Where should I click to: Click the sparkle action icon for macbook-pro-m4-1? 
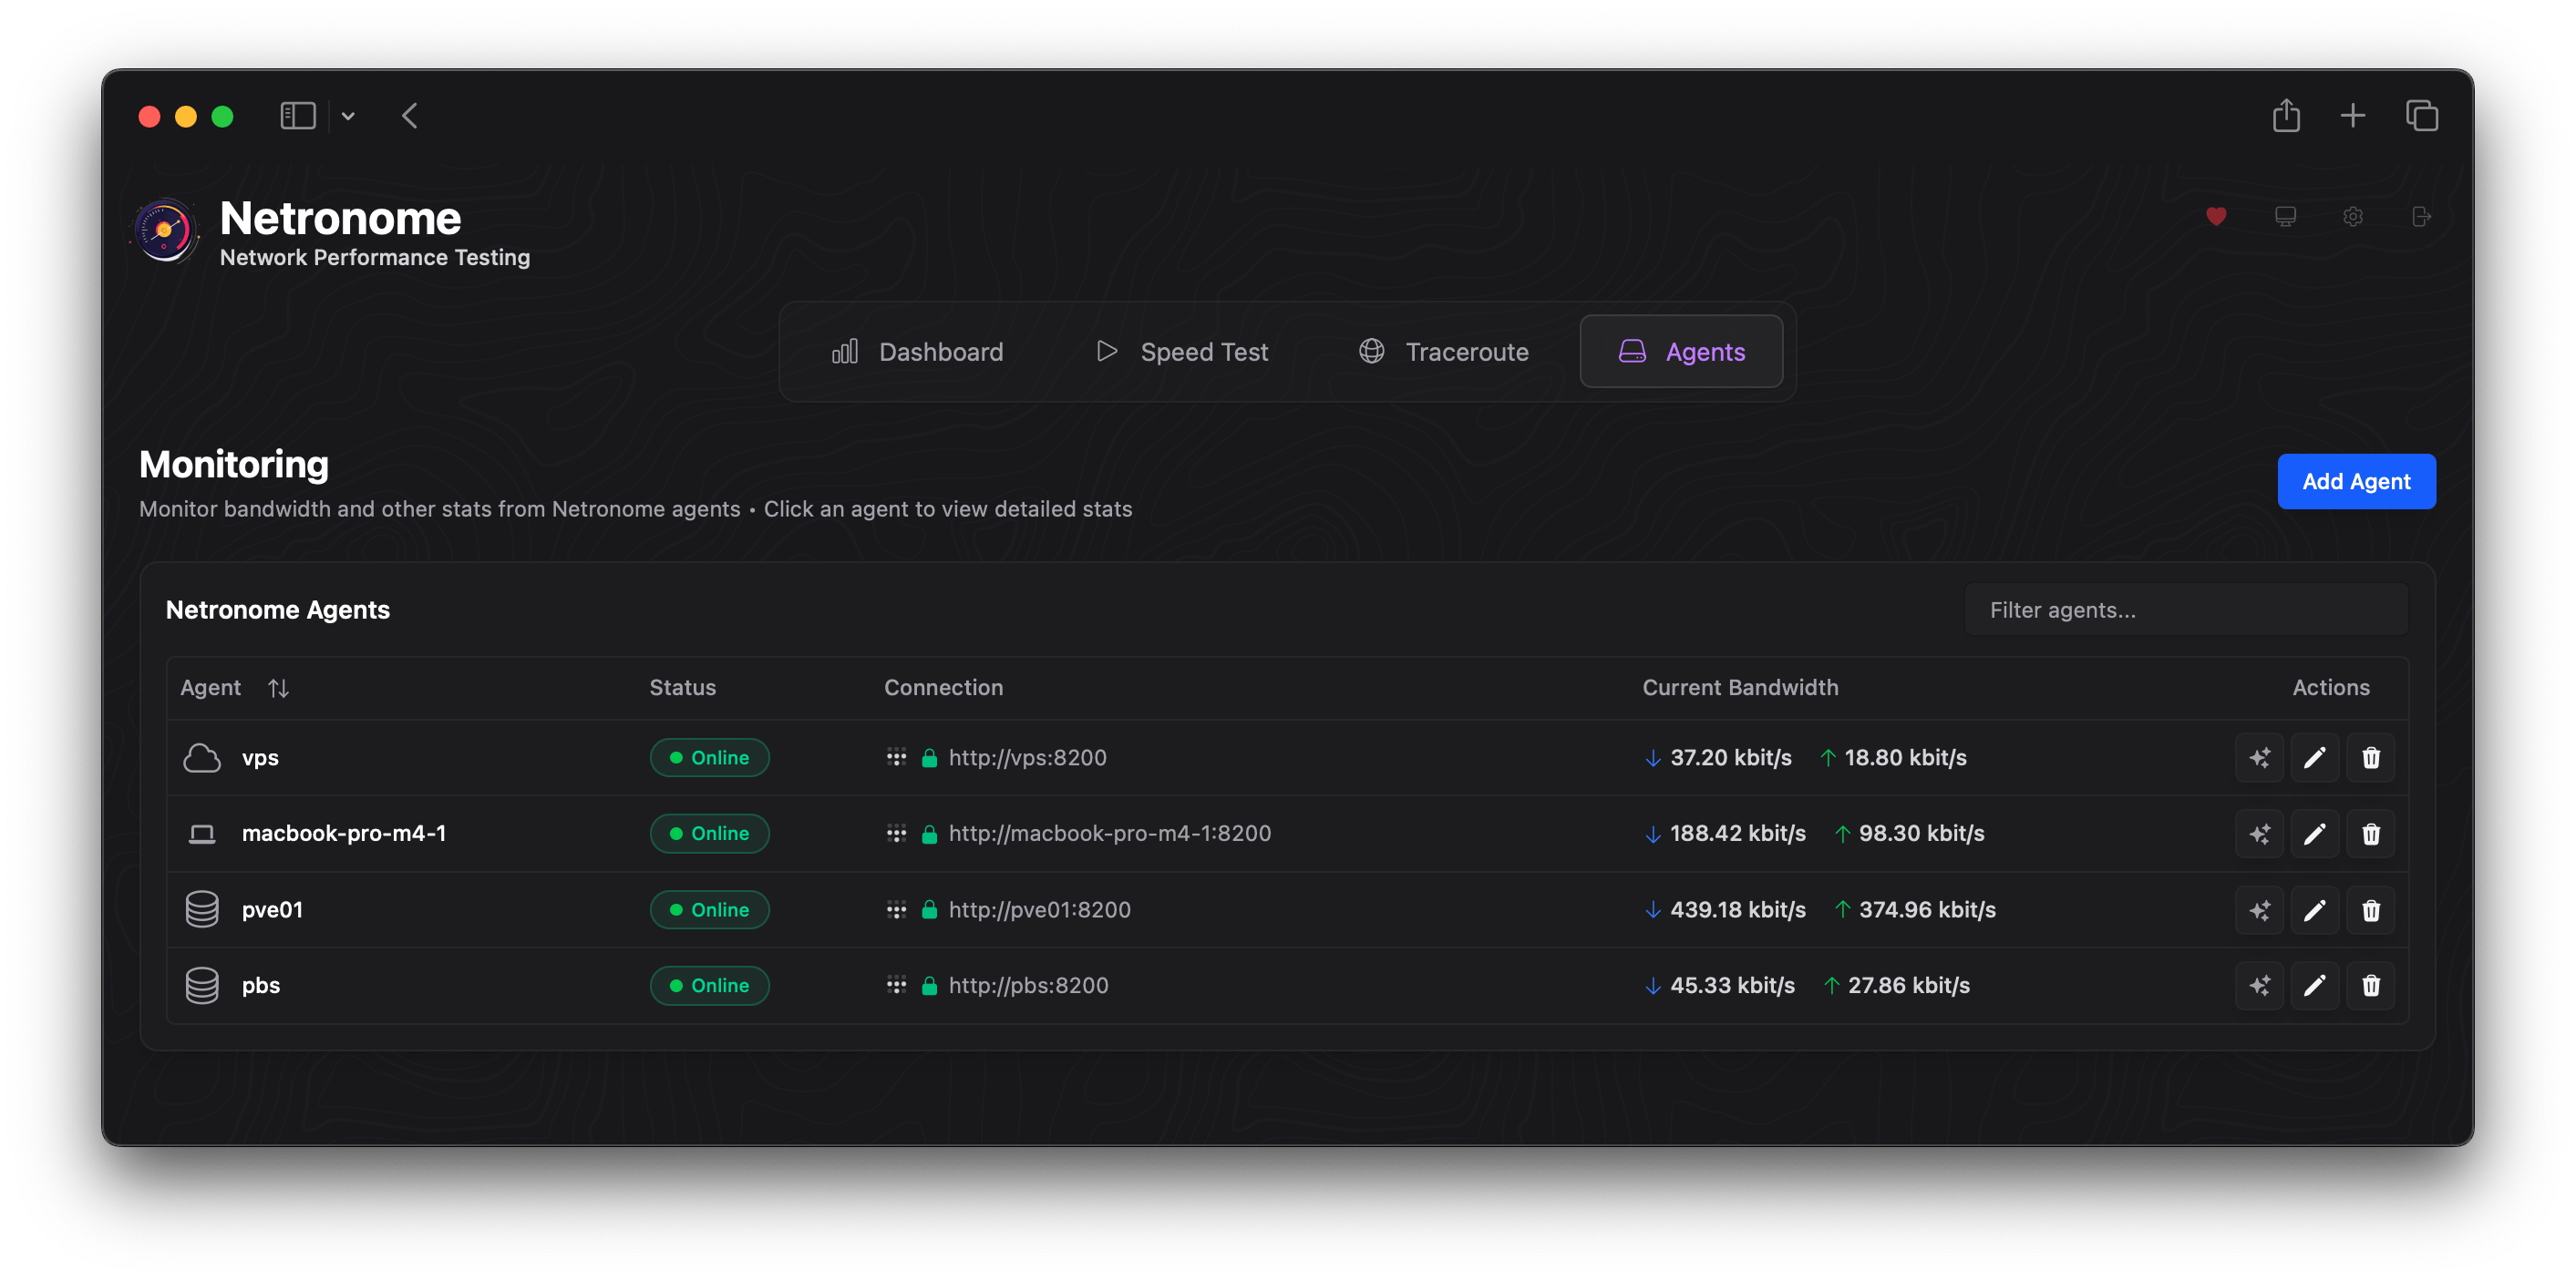point(2260,834)
